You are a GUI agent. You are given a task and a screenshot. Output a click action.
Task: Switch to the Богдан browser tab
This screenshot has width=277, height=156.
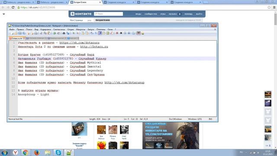click(86, 2)
